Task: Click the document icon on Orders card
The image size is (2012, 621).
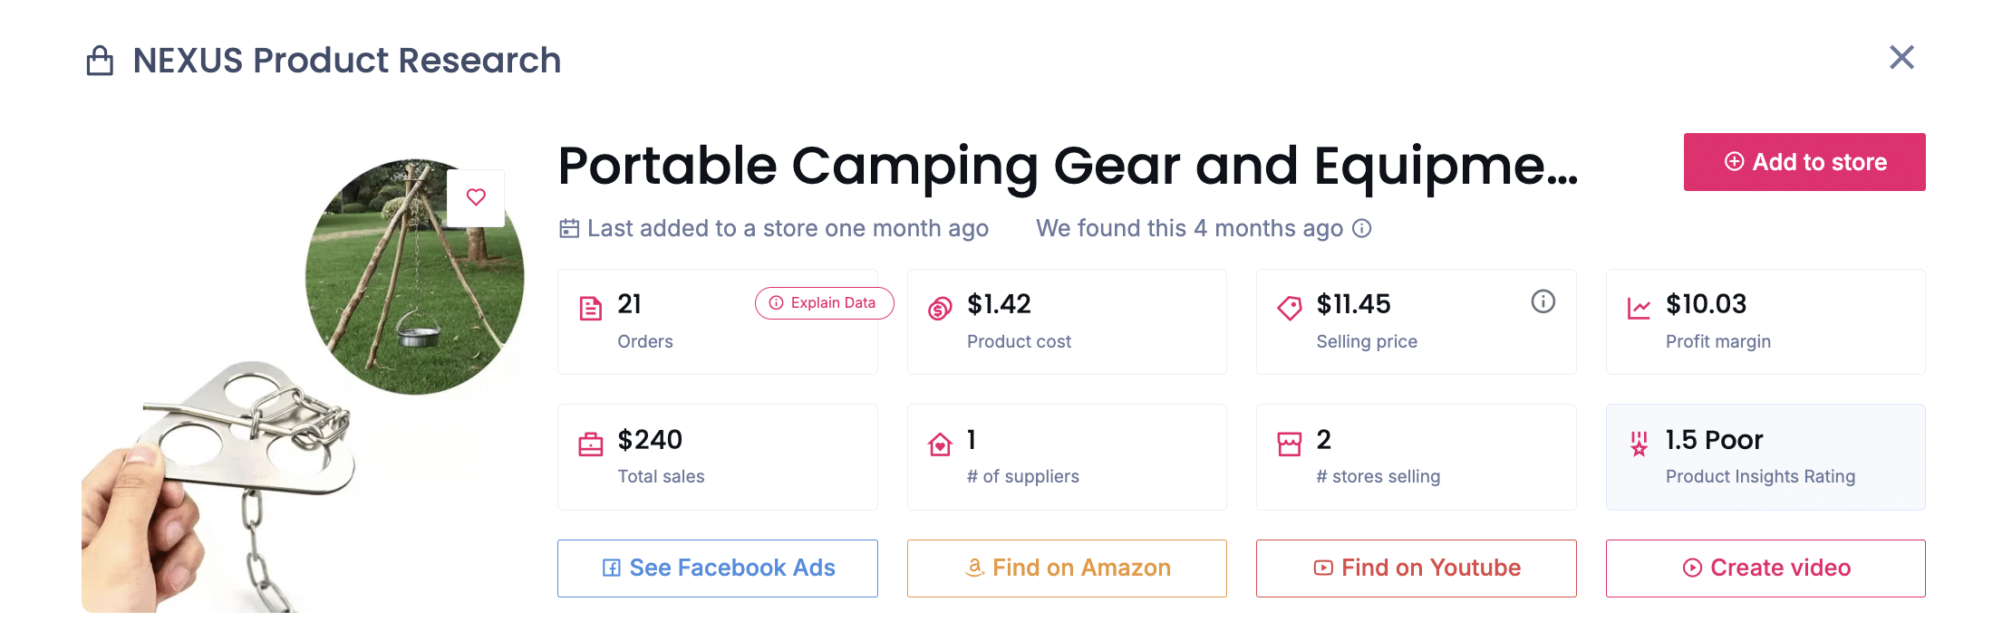Action: coord(592,307)
